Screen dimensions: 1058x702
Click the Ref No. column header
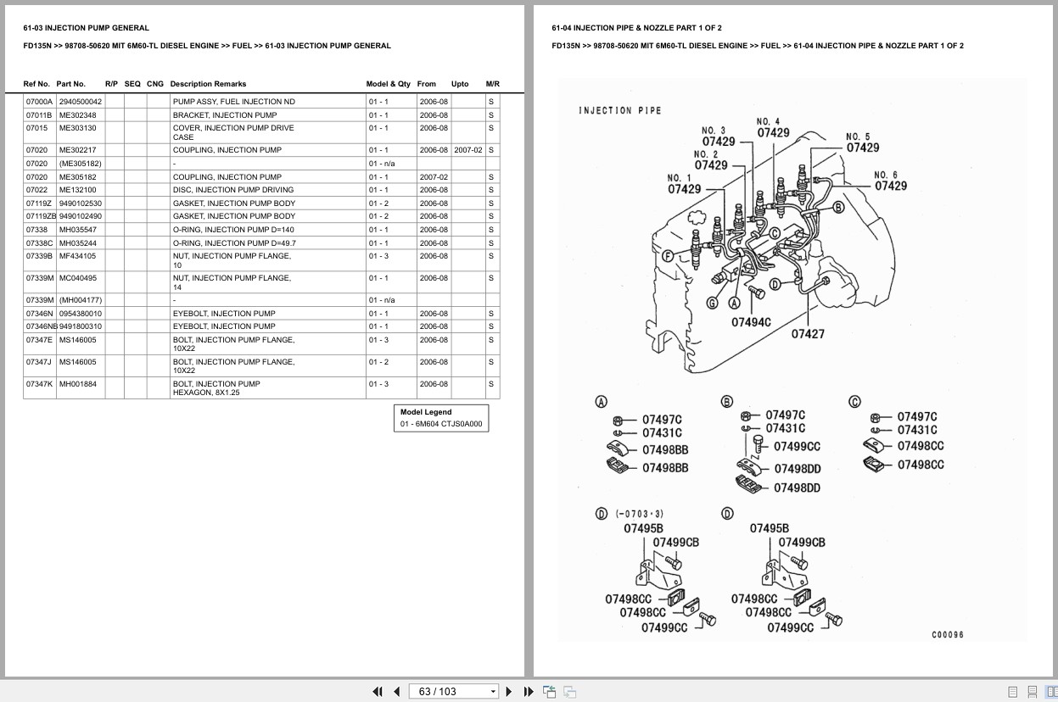pyautogui.click(x=36, y=84)
